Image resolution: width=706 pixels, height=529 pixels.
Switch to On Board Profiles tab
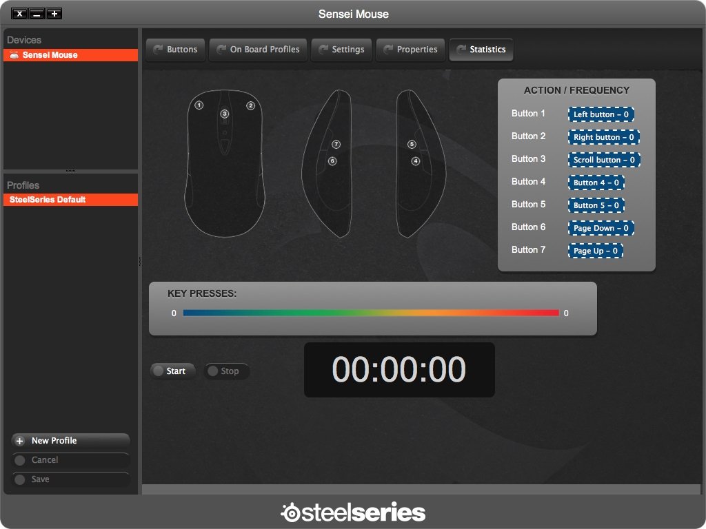(258, 50)
